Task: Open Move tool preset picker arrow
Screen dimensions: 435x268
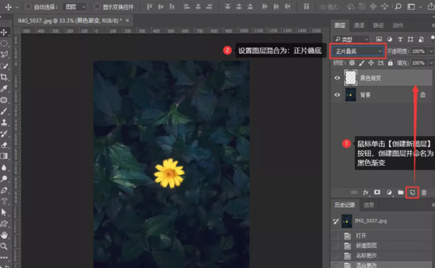Action: tap(17, 7)
